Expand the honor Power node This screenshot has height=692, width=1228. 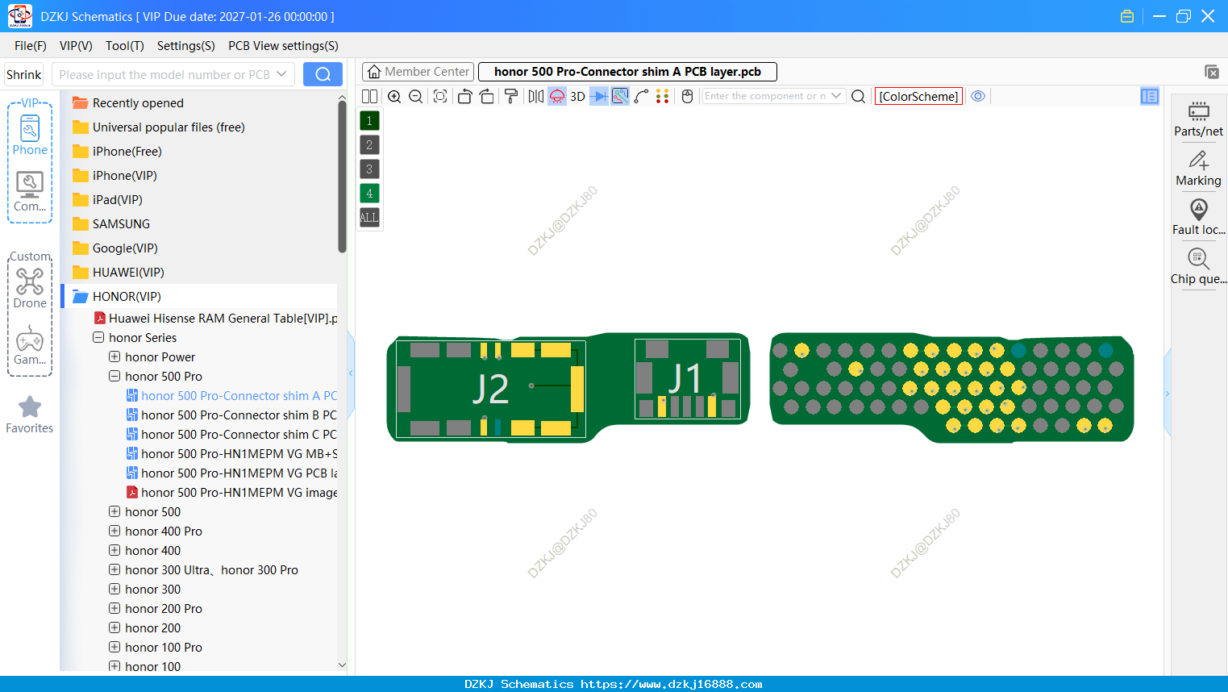114,357
